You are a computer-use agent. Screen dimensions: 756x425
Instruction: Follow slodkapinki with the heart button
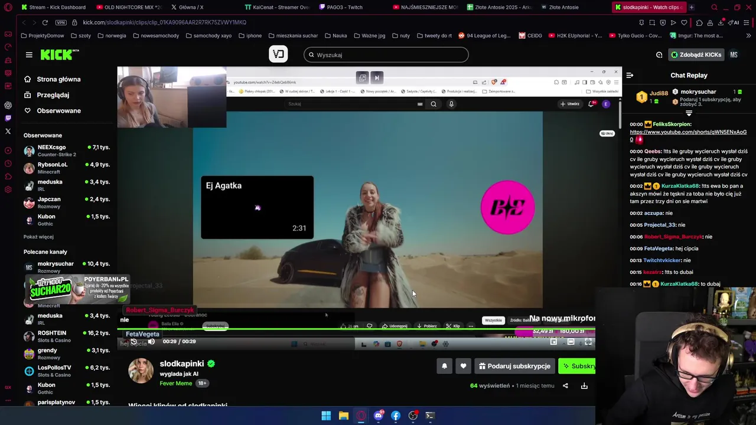[463, 366]
